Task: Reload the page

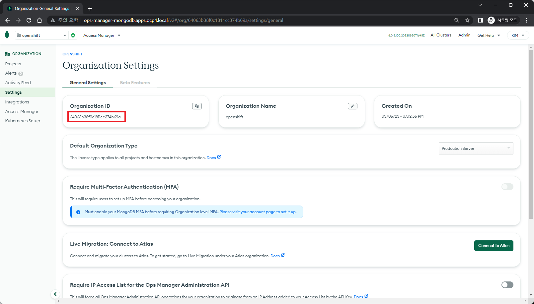Action: coord(29,20)
